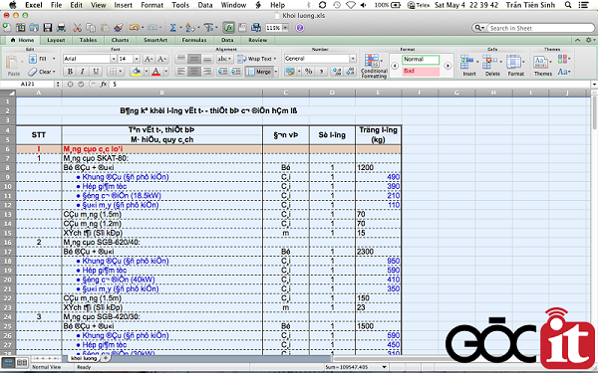Open the Data menu in the menu bar
This screenshot has height=373, width=598.
tap(205, 5)
